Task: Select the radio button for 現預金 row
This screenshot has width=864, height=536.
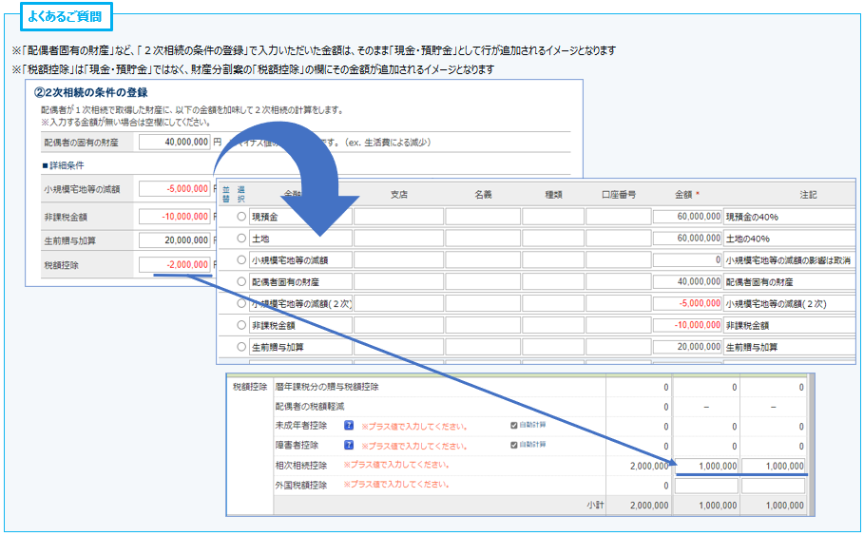Action: point(241,217)
